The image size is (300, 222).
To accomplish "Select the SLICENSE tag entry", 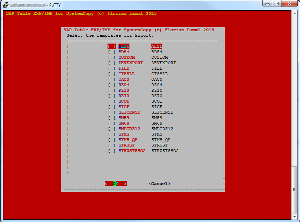I will point(129,112).
